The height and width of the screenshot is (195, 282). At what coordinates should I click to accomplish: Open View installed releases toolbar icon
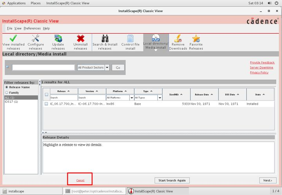[13, 38]
